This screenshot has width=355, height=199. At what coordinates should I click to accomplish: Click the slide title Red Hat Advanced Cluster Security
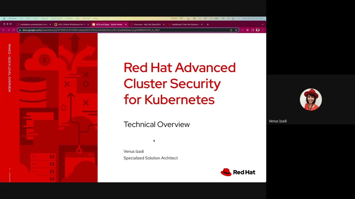pos(179,83)
